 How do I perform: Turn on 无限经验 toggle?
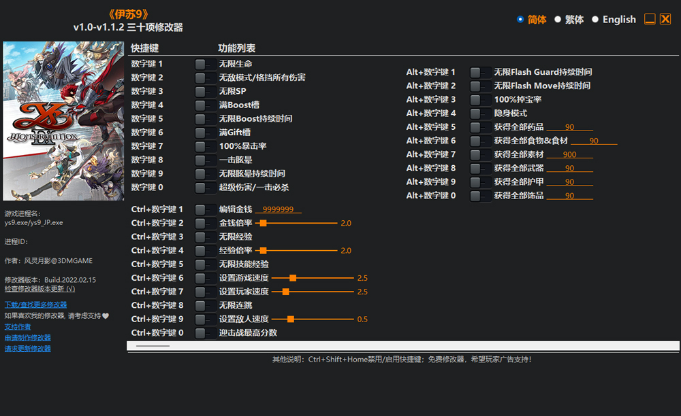205,237
